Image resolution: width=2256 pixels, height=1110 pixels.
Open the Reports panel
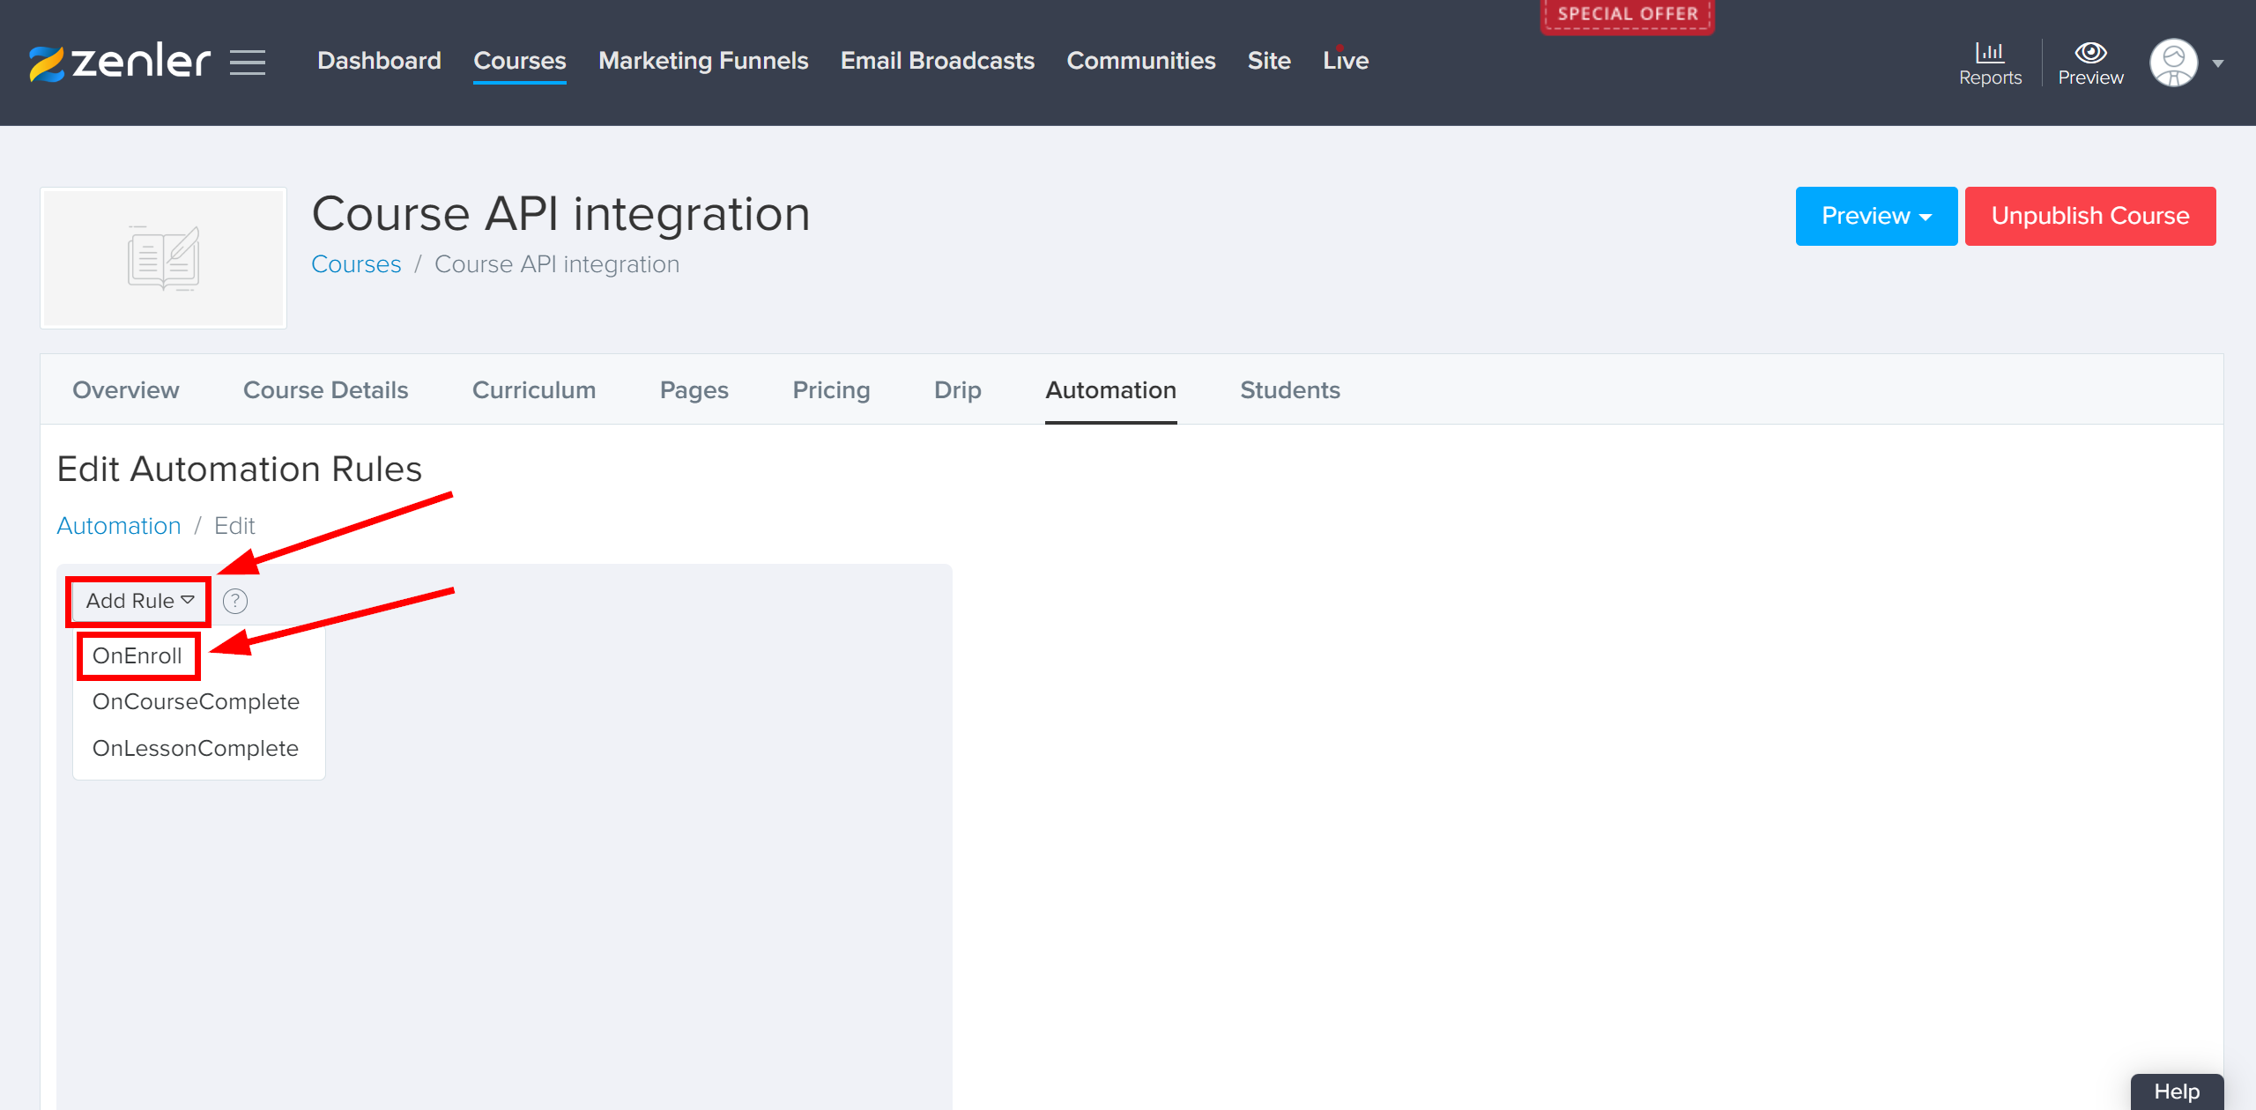click(1990, 62)
